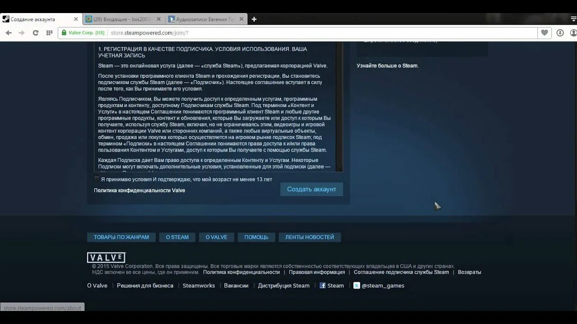The height and width of the screenshot is (324, 577).
Task: Click the green padlock security icon
Action: point(64,33)
